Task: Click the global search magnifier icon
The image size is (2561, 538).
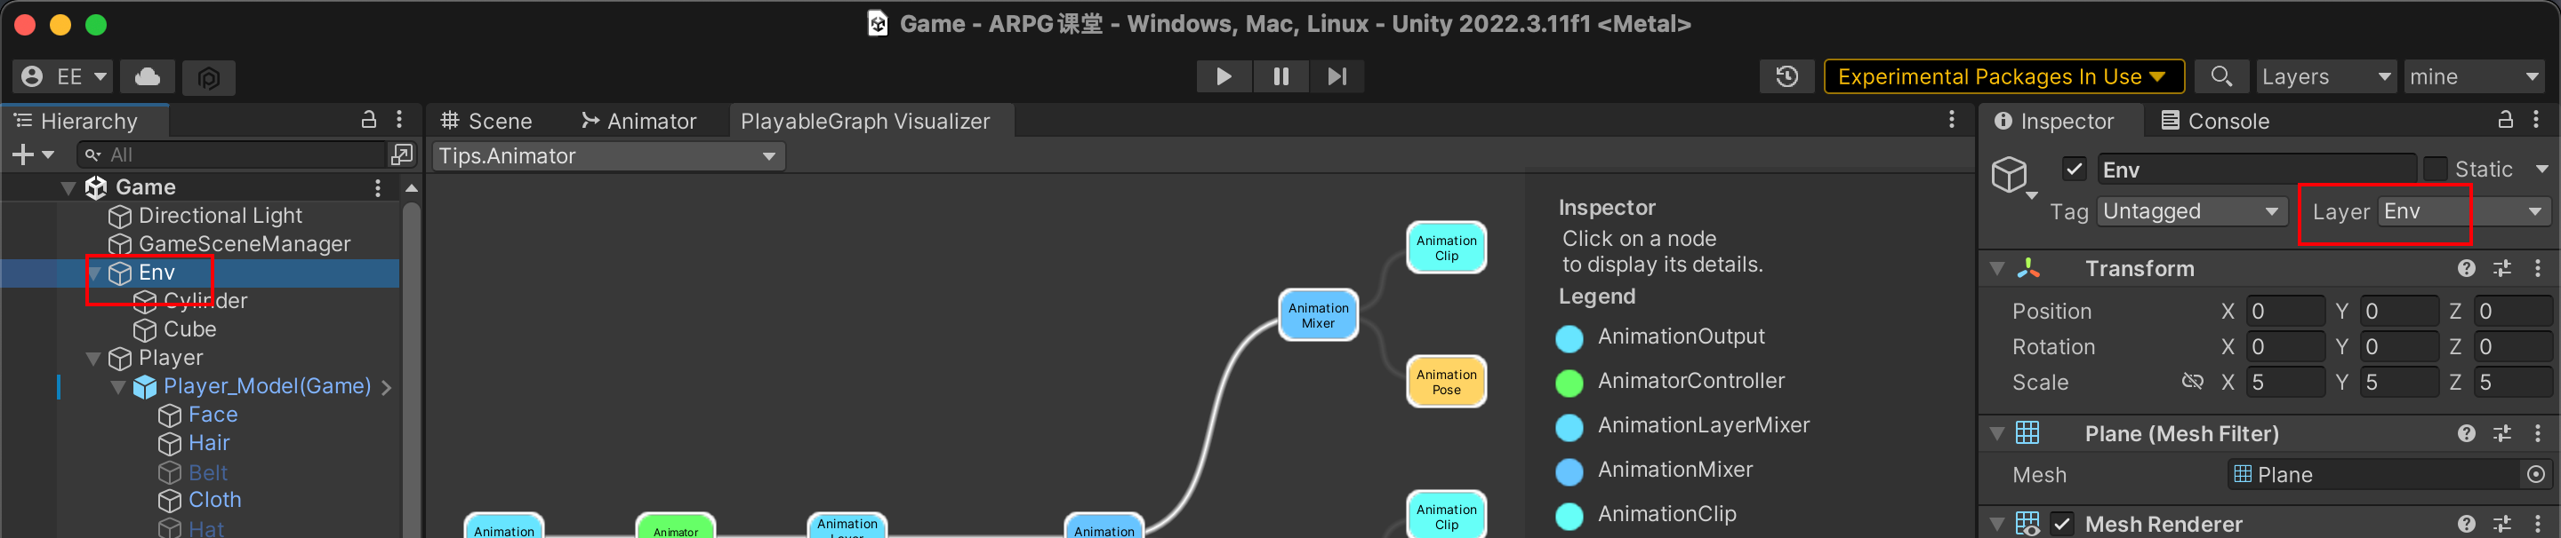Action: (x=2221, y=76)
